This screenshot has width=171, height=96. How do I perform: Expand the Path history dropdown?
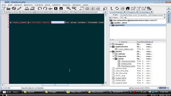[x=165, y=15]
